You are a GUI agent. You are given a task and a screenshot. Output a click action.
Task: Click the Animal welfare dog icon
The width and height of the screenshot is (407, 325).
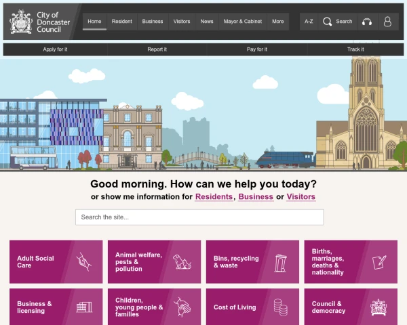click(x=182, y=261)
